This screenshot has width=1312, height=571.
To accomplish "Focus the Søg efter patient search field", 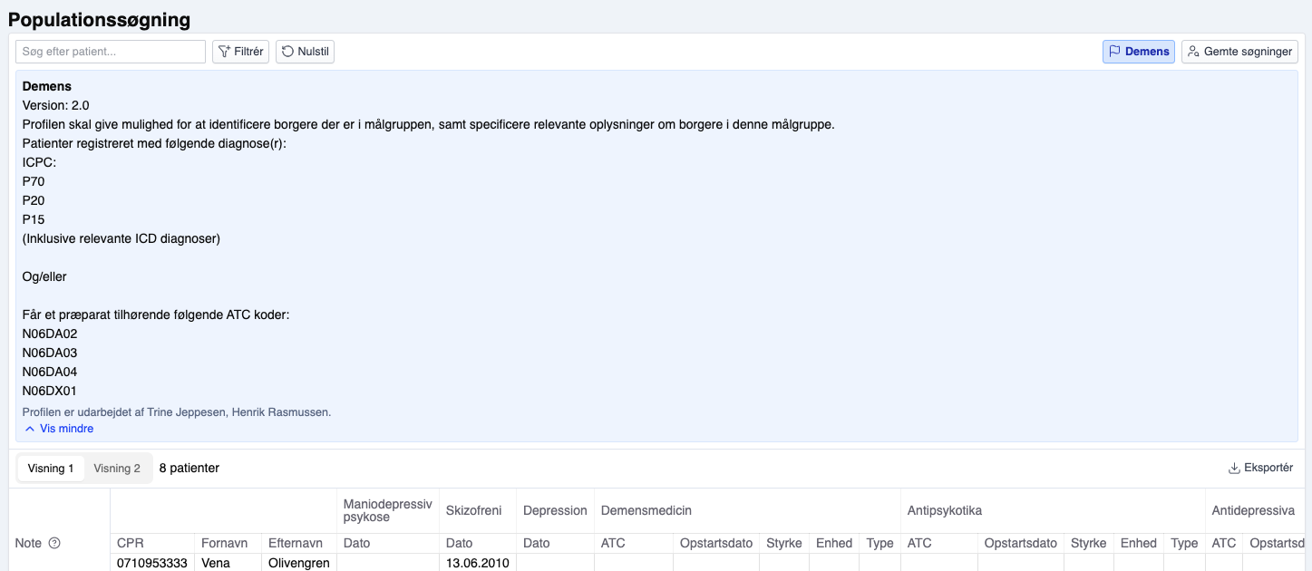I will [x=111, y=52].
